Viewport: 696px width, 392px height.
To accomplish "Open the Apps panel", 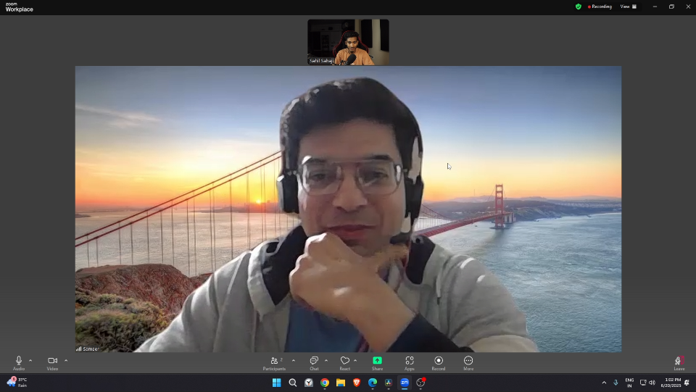I will pos(410,361).
